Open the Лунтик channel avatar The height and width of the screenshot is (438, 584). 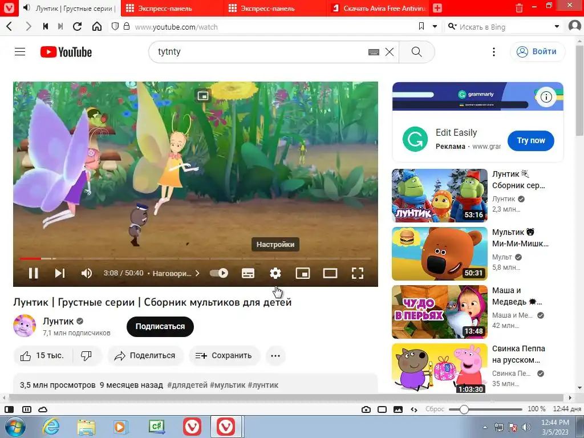25,326
